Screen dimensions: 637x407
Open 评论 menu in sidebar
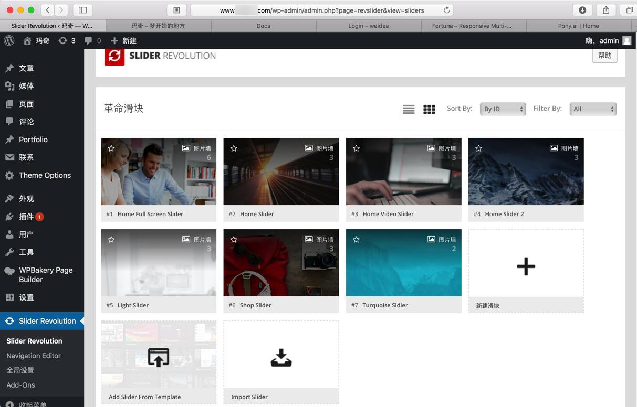tap(42, 122)
